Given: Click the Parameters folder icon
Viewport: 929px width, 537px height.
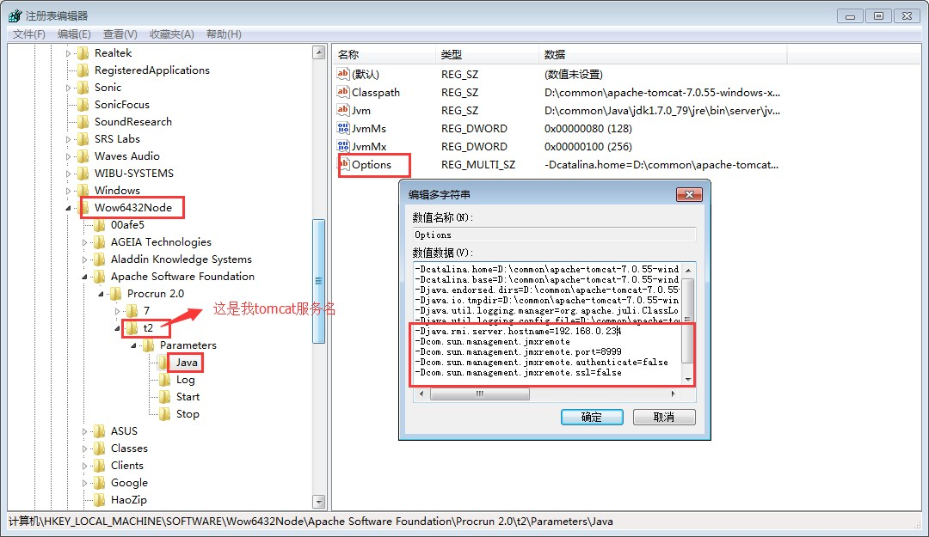Looking at the screenshot, I should 149,345.
